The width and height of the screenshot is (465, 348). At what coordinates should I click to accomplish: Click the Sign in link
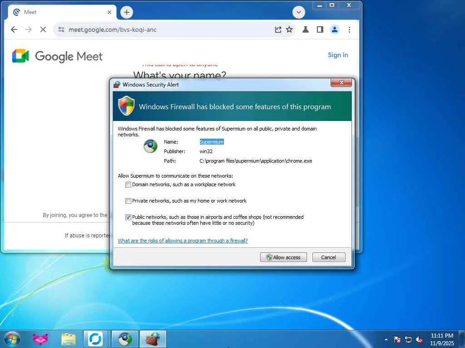click(x=338, y=55)
